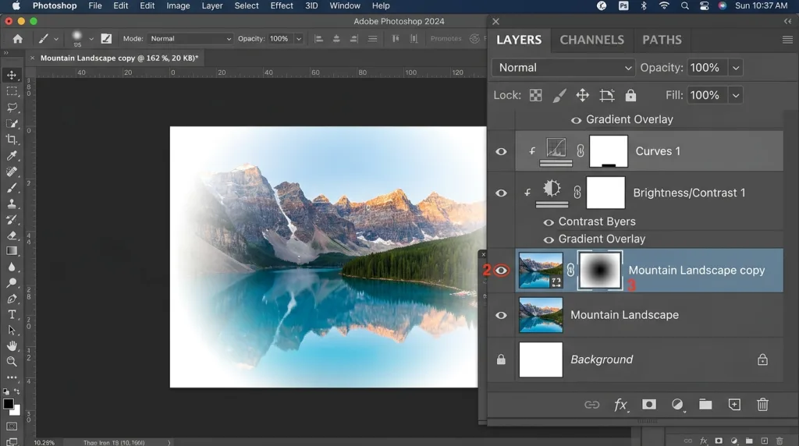Select the Clone Stamp tool
This screenshot has height=446, width=799.
(12, 204)
